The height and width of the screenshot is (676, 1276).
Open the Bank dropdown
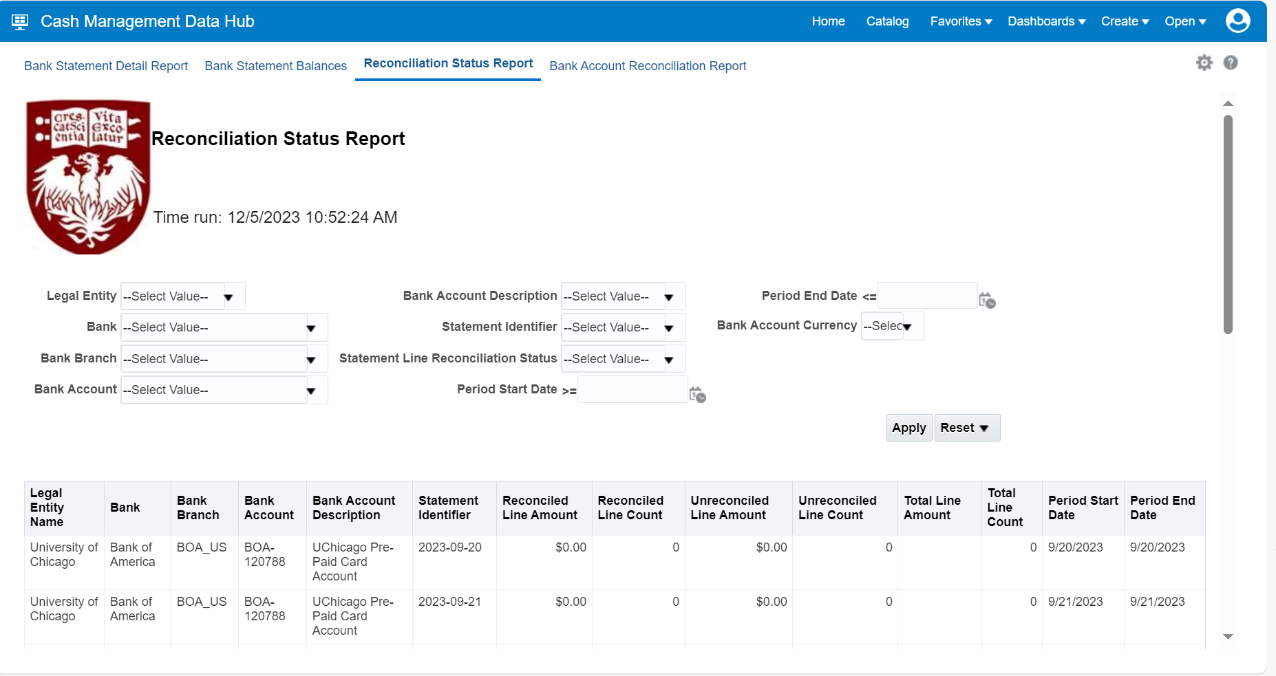224,327
